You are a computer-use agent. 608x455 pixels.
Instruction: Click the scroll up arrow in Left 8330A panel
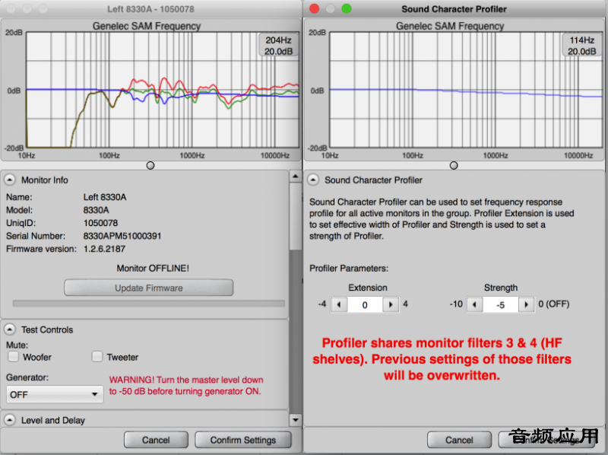(296, 177)
